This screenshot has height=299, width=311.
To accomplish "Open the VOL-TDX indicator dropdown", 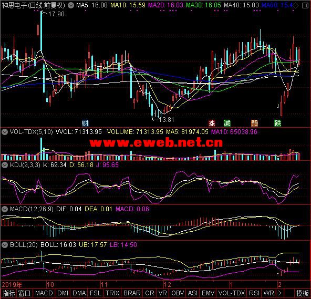I will pos(5,132).
